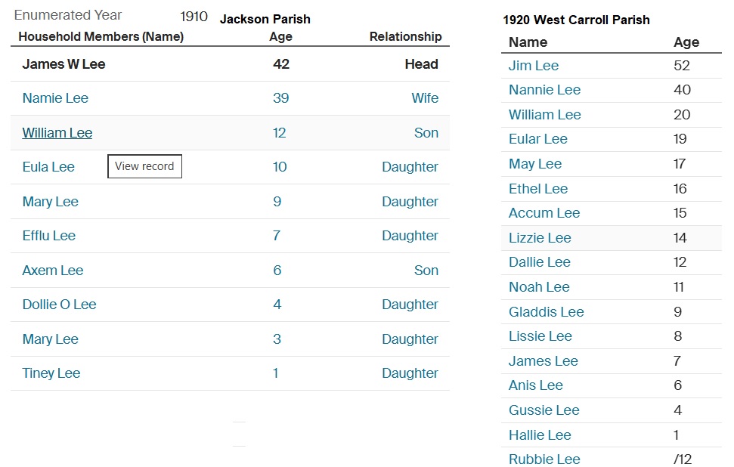The width and height of the screenshot is (734, 467).
Task: Open Gladdis Lee's record link
Action: point(546,312)
